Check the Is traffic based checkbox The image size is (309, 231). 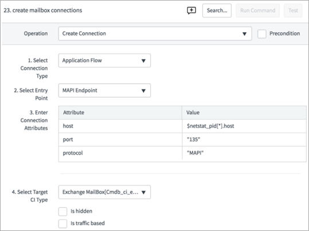point(62,224)
